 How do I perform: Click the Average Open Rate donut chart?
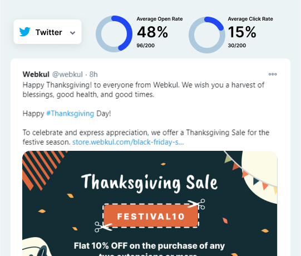tap(114, 34)
